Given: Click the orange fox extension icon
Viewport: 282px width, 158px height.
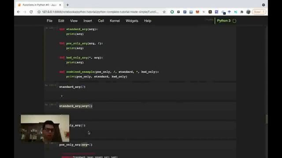Looking at the screenshot, I should [197, 12].
